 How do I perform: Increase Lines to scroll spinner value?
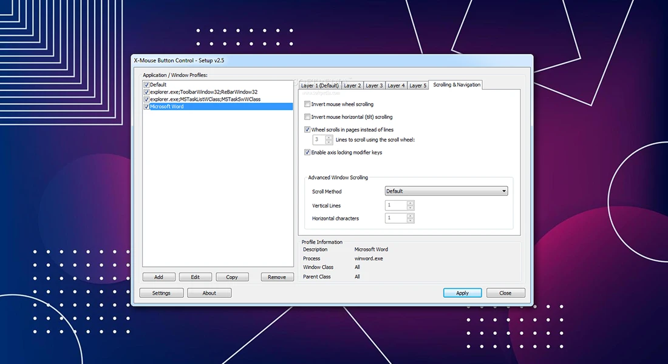(329, 137)
